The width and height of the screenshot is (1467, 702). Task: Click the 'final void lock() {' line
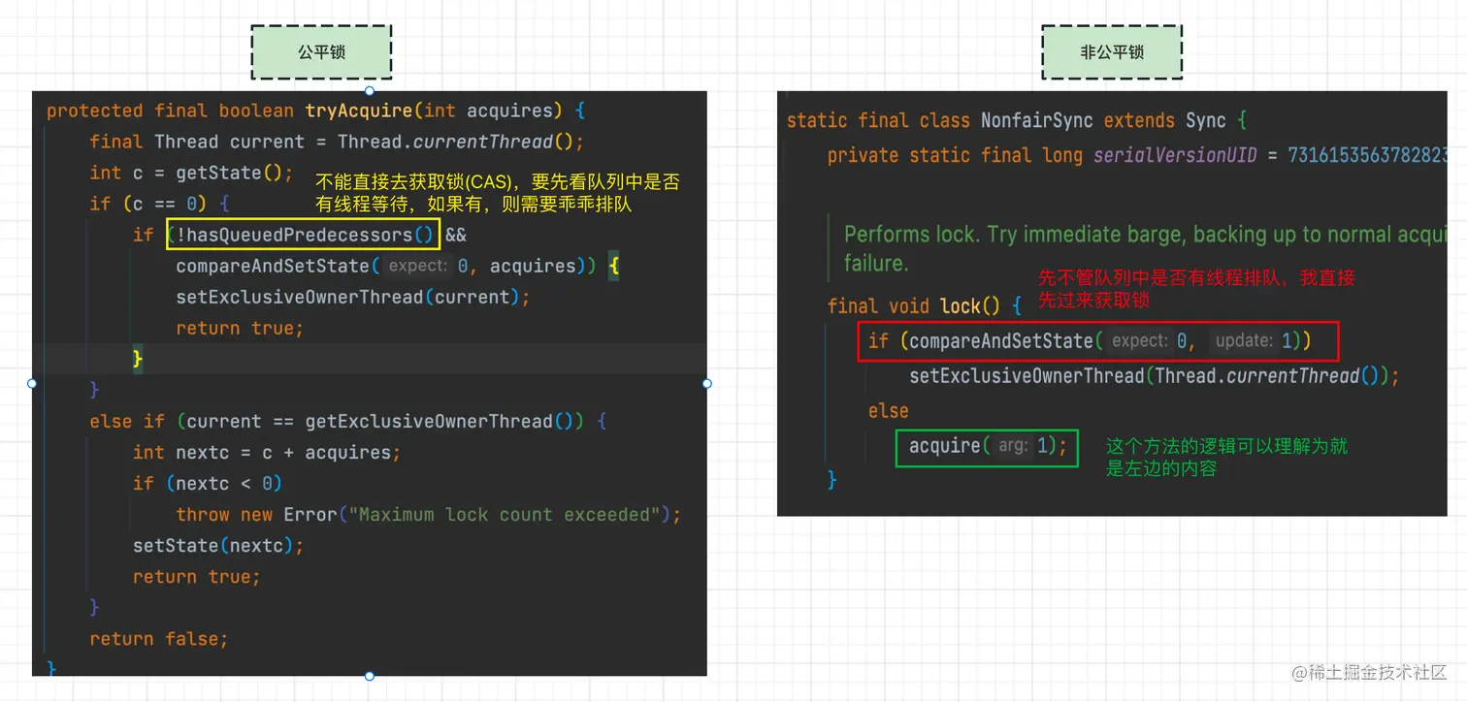pyautogui.click(x=925, y=306)
